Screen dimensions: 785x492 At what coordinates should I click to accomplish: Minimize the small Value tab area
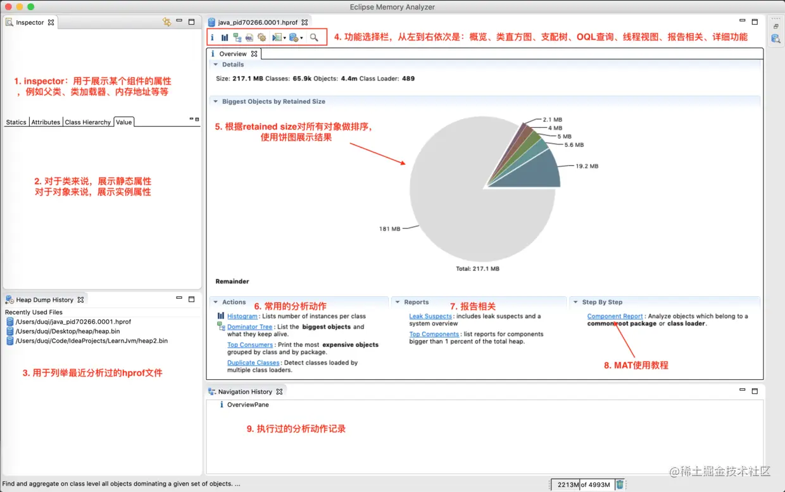191,118
